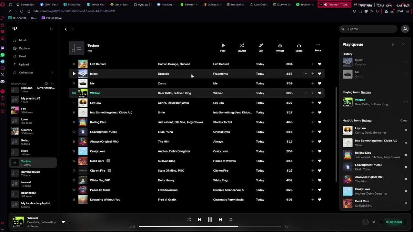
Task: Add Left Behind to a playlist
Action: [x=312, y=64]
